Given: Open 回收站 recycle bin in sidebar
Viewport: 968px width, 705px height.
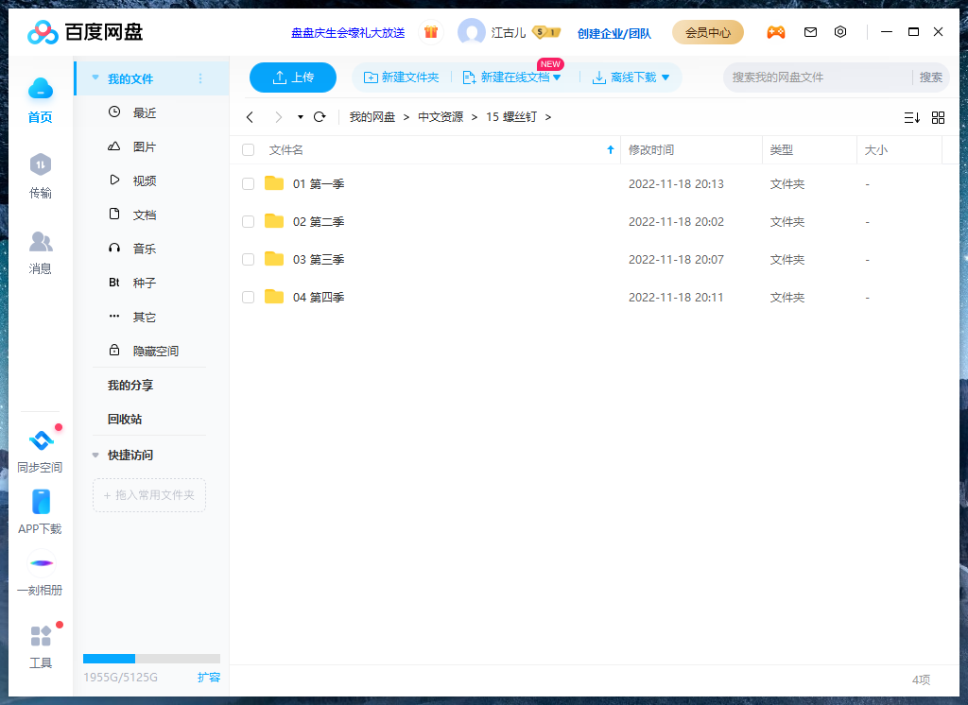Looking at the screenshot, I should point(125,419).
